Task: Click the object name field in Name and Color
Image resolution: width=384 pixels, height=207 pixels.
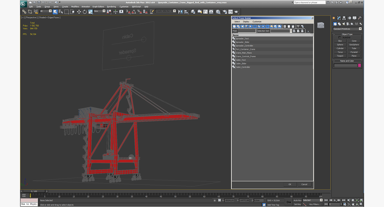Action: click(346, 65)
